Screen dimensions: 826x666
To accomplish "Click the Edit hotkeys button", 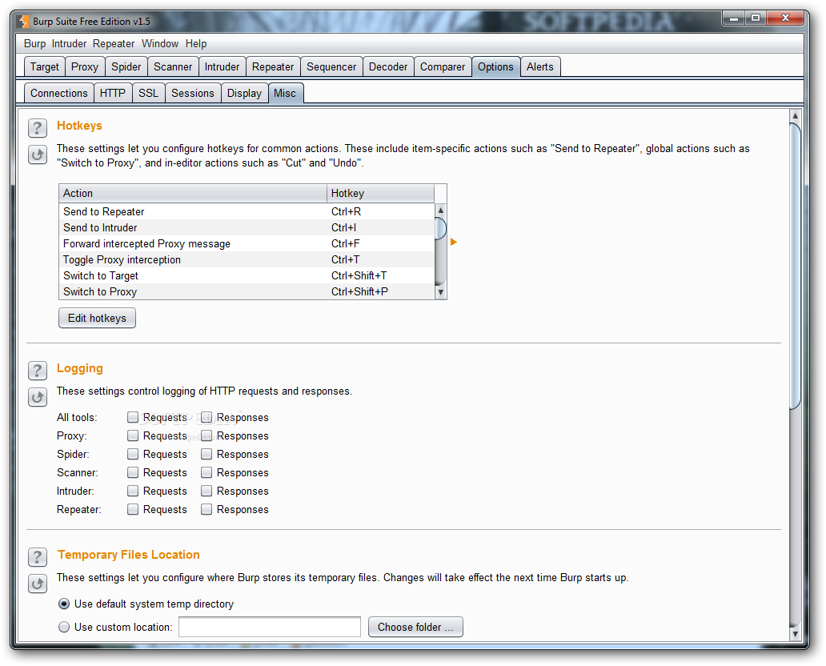I will [97, 319].
